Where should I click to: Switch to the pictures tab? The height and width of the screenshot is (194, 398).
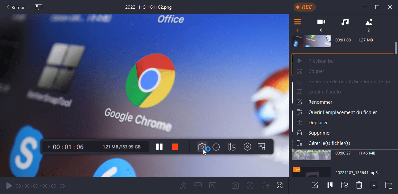pos(369,25)
